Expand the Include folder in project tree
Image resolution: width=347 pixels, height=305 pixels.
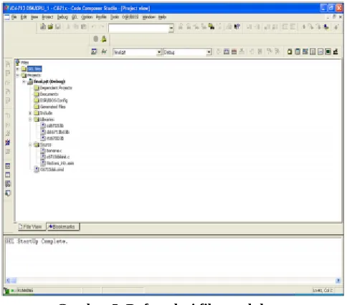click(30, 113)
